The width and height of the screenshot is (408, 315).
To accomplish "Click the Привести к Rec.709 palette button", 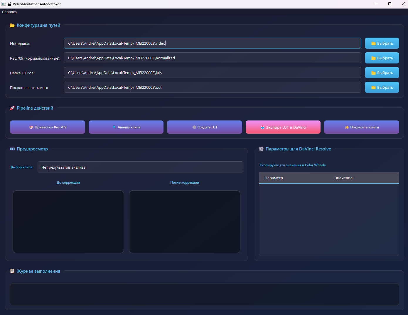I will point(48,127).
